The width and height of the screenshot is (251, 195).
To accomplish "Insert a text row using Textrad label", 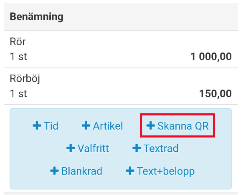I will click(161, 148).
